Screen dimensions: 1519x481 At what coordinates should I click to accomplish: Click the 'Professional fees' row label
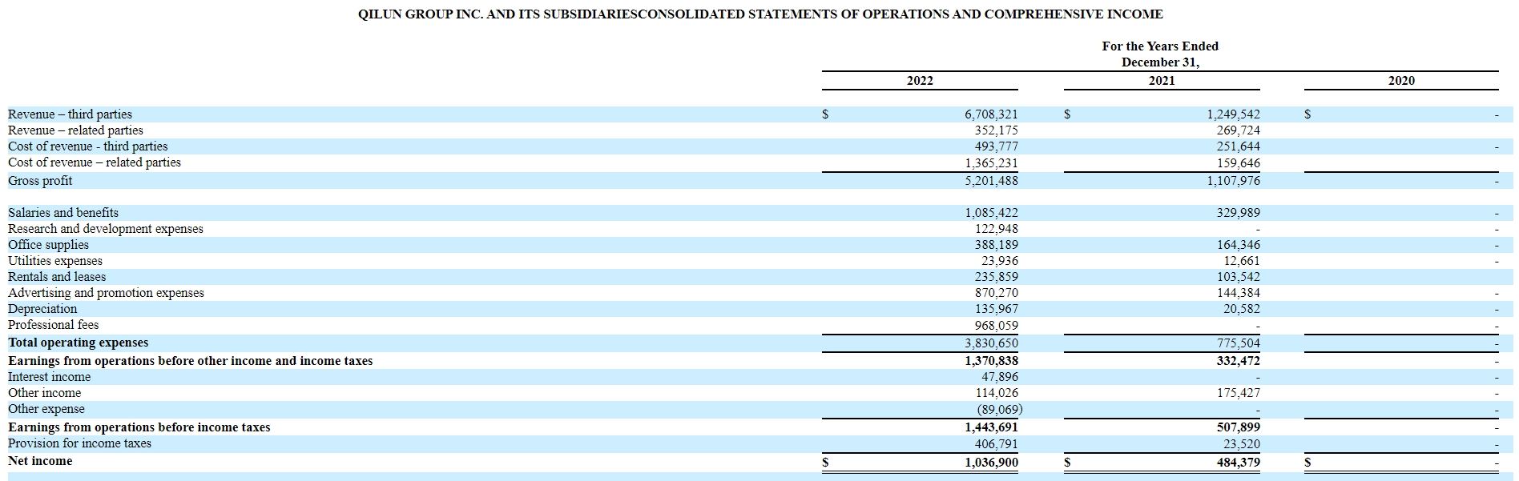54,325
